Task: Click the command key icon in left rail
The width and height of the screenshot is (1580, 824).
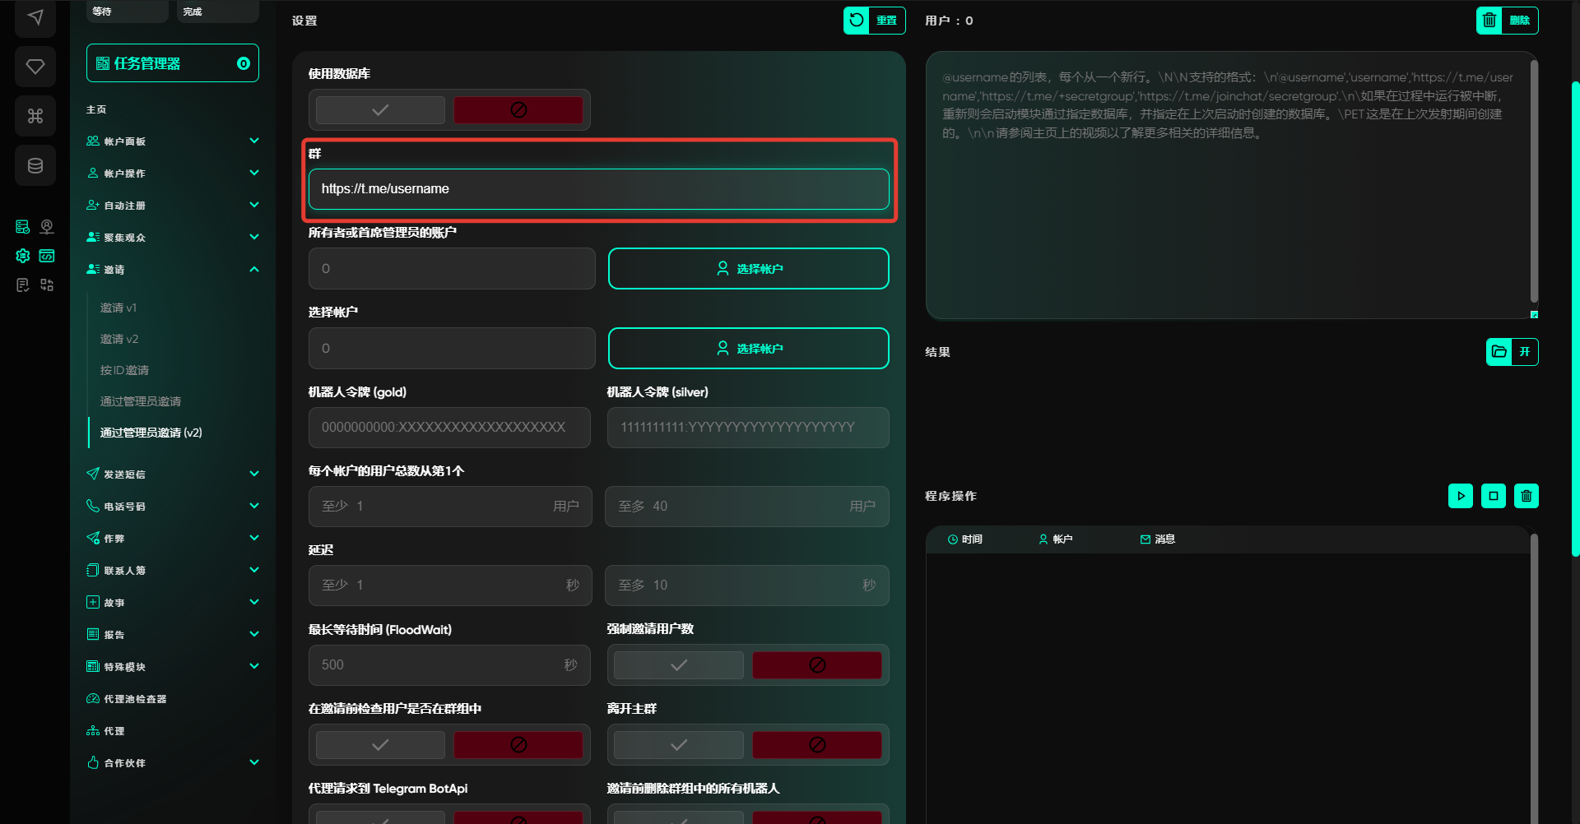Action: pos(35,116)
